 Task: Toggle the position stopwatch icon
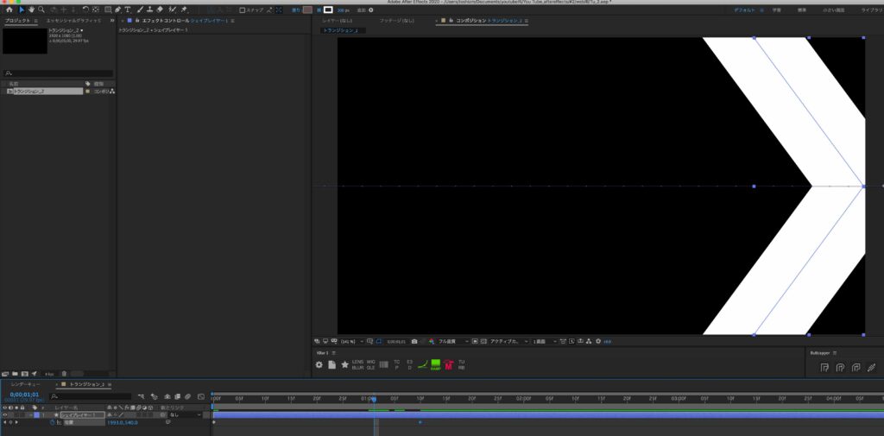53,422
